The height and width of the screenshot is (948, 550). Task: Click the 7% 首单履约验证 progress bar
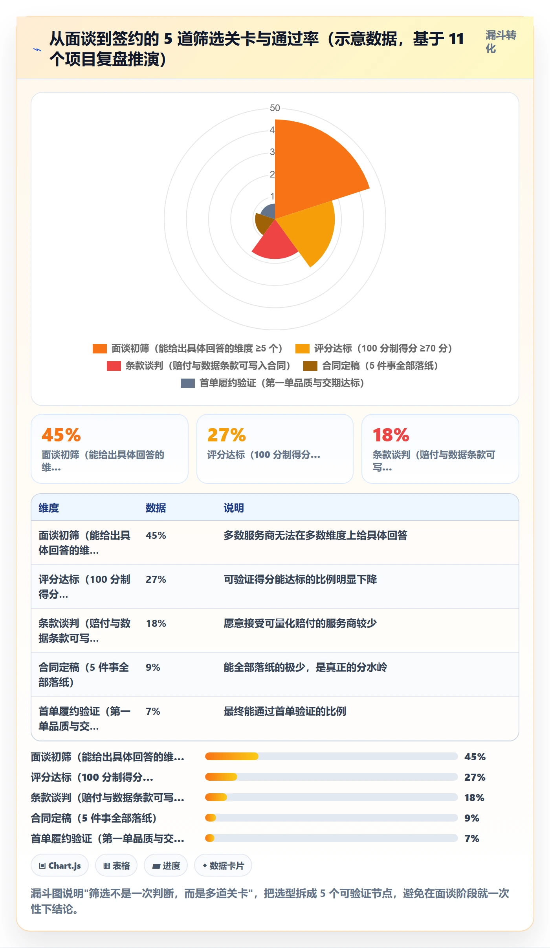(332, 838)
